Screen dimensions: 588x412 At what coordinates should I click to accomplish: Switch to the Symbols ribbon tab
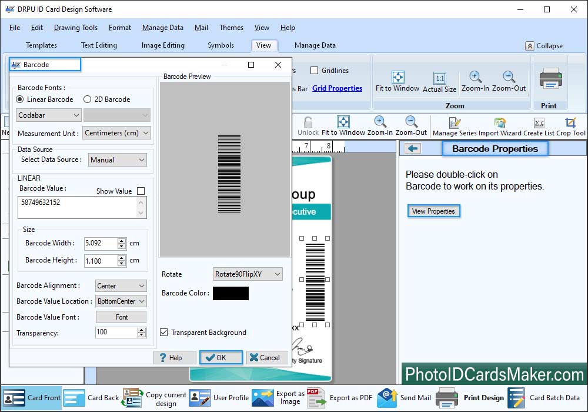tap(221, 45)
